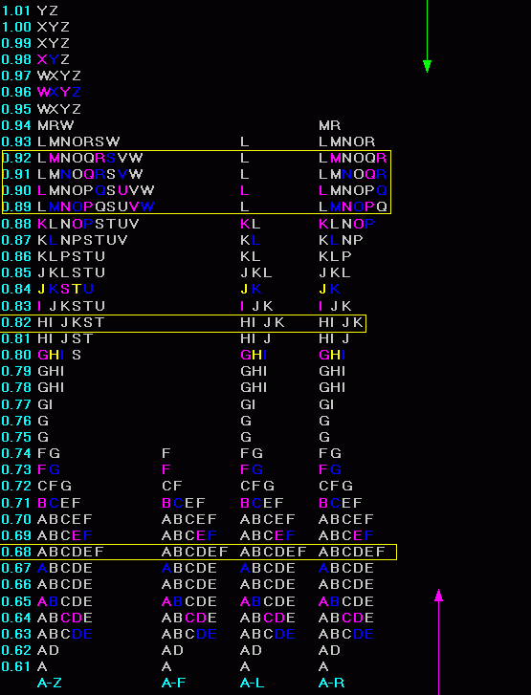Click the LMNOQRSVW letters at 0.92
531x695 pixels.
[x=90, y=159]
